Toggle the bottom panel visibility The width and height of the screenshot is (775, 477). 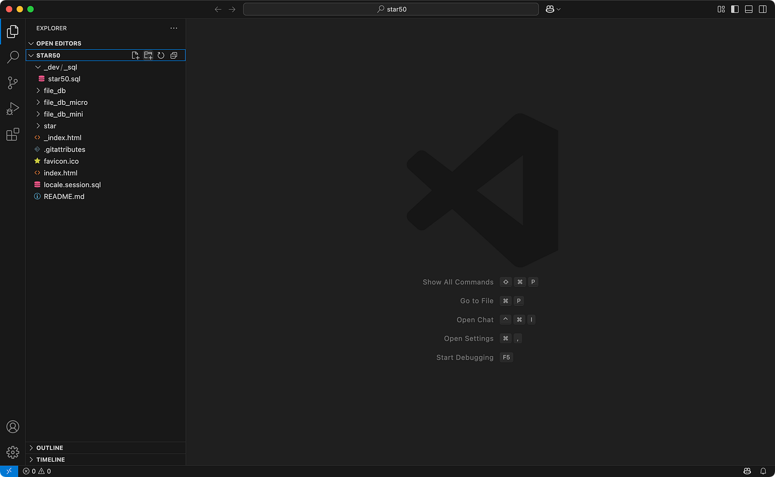(749, 9)
